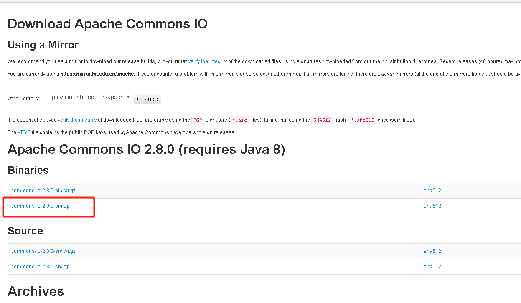This screenshot has height=303, width=521.
Task: Open sha512 for src.tar.gz row
Action: point(432,251)
